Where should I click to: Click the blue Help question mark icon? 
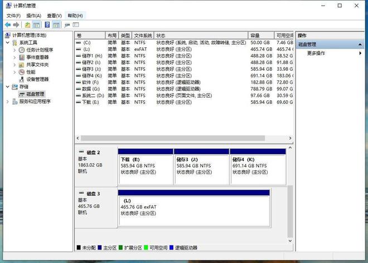click(x=47, y=25)
